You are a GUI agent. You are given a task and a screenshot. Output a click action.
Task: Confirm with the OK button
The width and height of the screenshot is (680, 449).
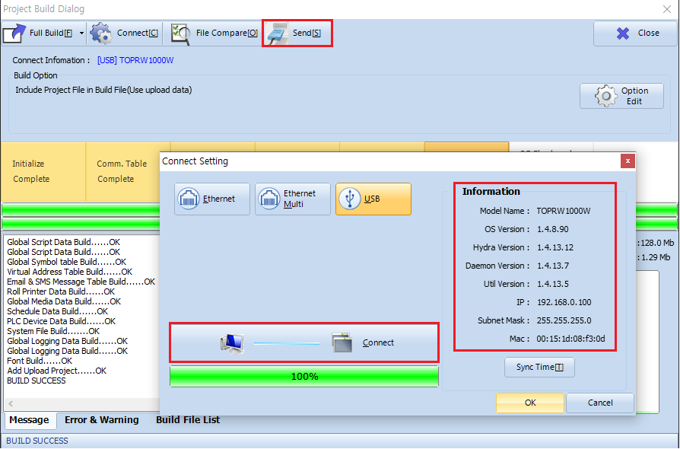click(530, 403)
